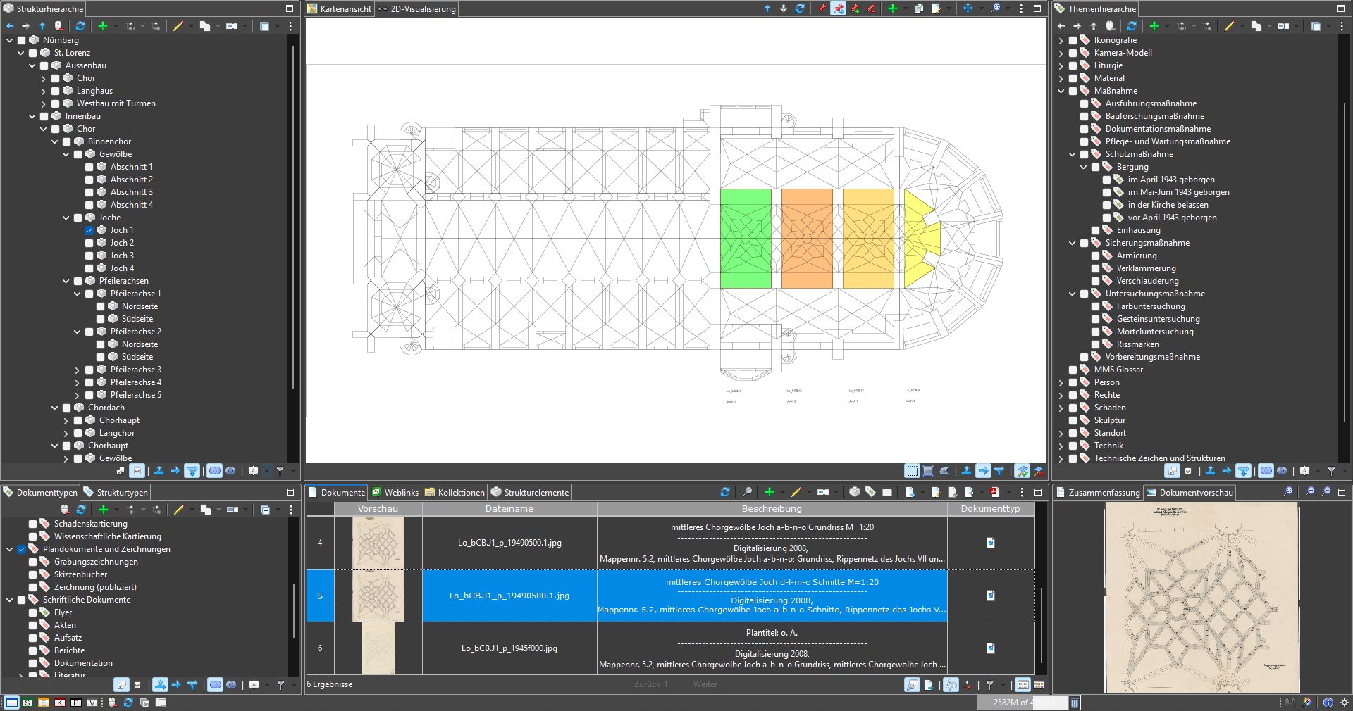Select Lo_bCBJ1_p_1945f000.jpg document row
Viewport: 1353px width, 711px height.
[509, 648]
